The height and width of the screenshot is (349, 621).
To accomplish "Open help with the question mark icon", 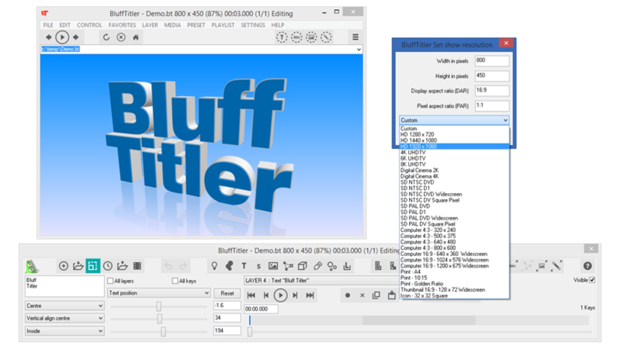I will click(x=587, y=266).
